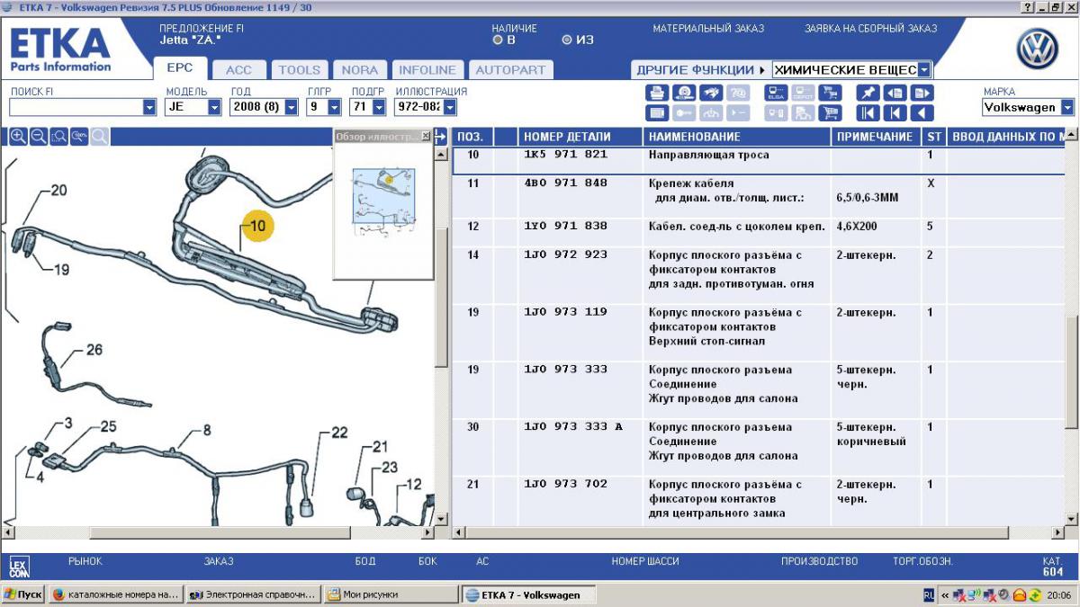Click the single-bar skip-back arrow icon
The height and width of the screenshot is (607, 1080).
pyautogui.click(x=895, y=112)
